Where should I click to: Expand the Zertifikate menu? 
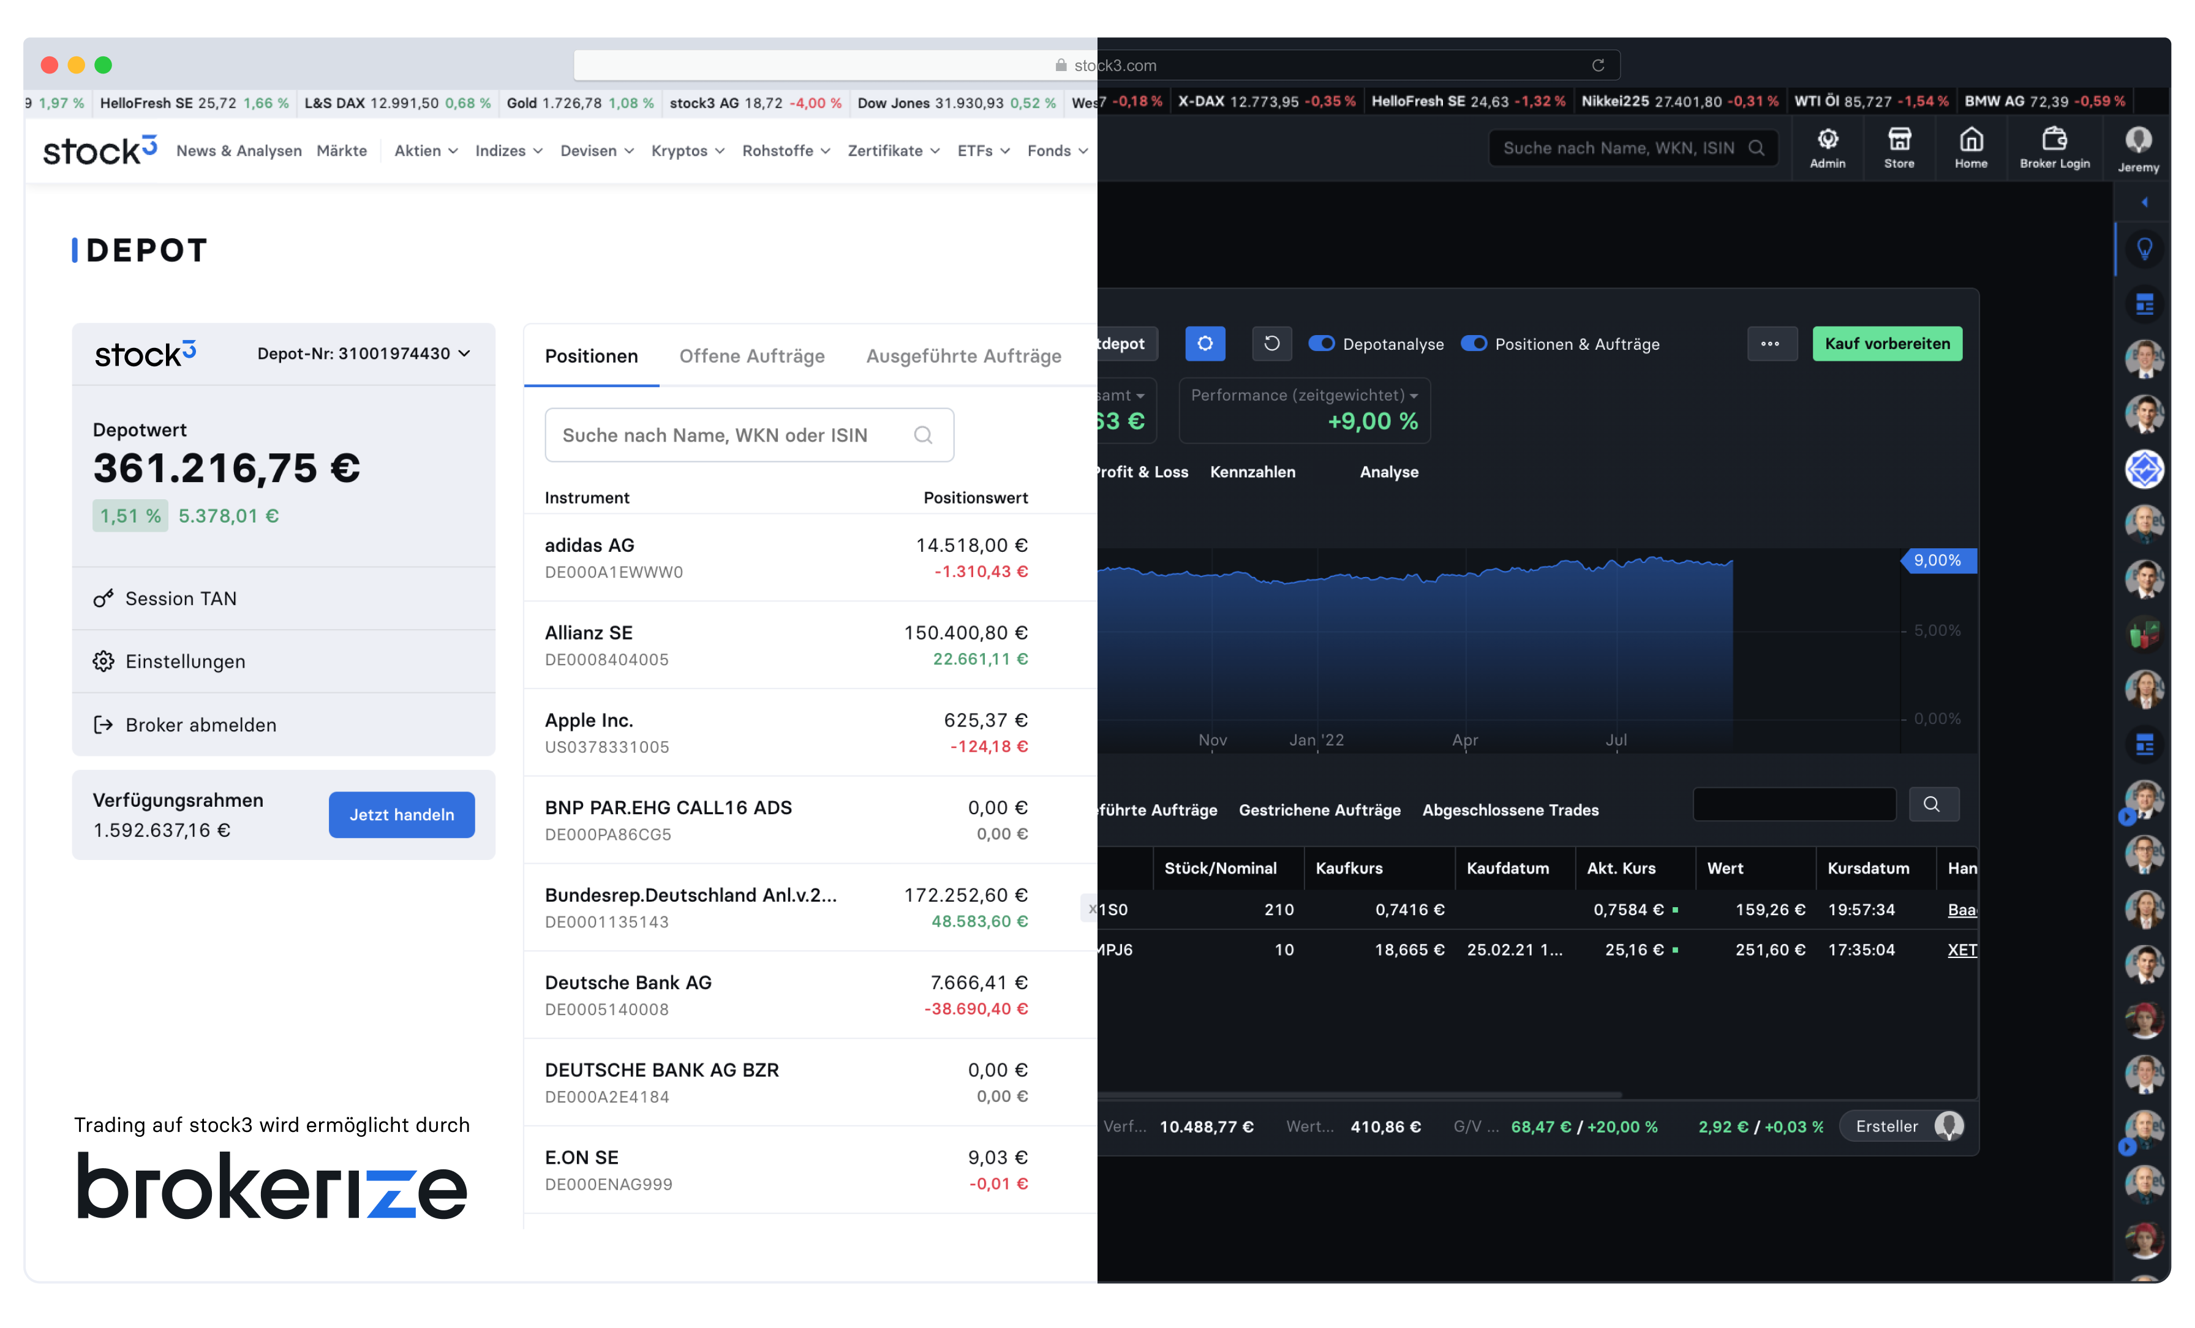[894, 151]
